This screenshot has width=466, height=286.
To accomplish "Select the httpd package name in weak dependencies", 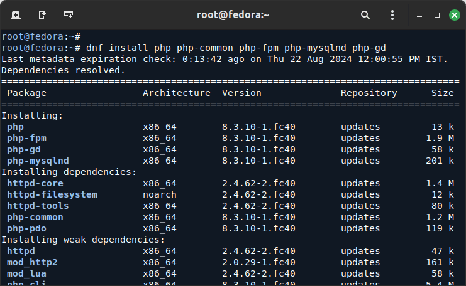I will [21, 251].
